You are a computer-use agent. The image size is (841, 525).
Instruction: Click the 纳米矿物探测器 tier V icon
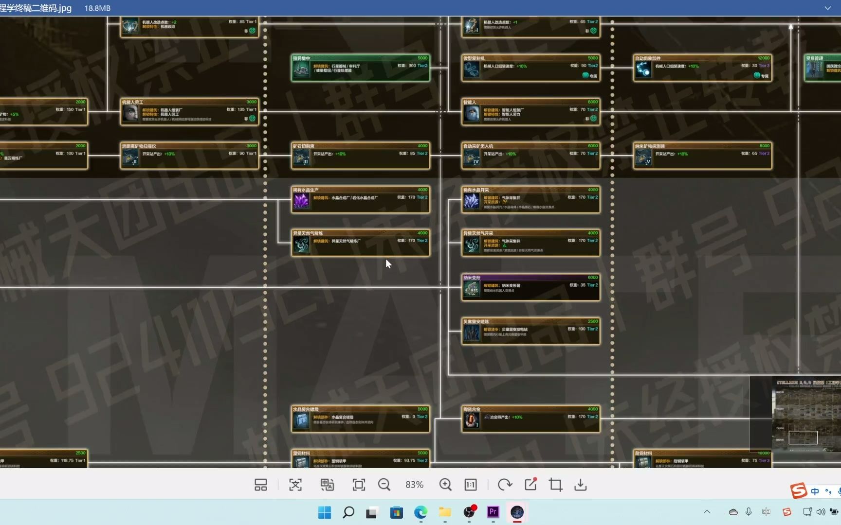(x=643, y=157)
